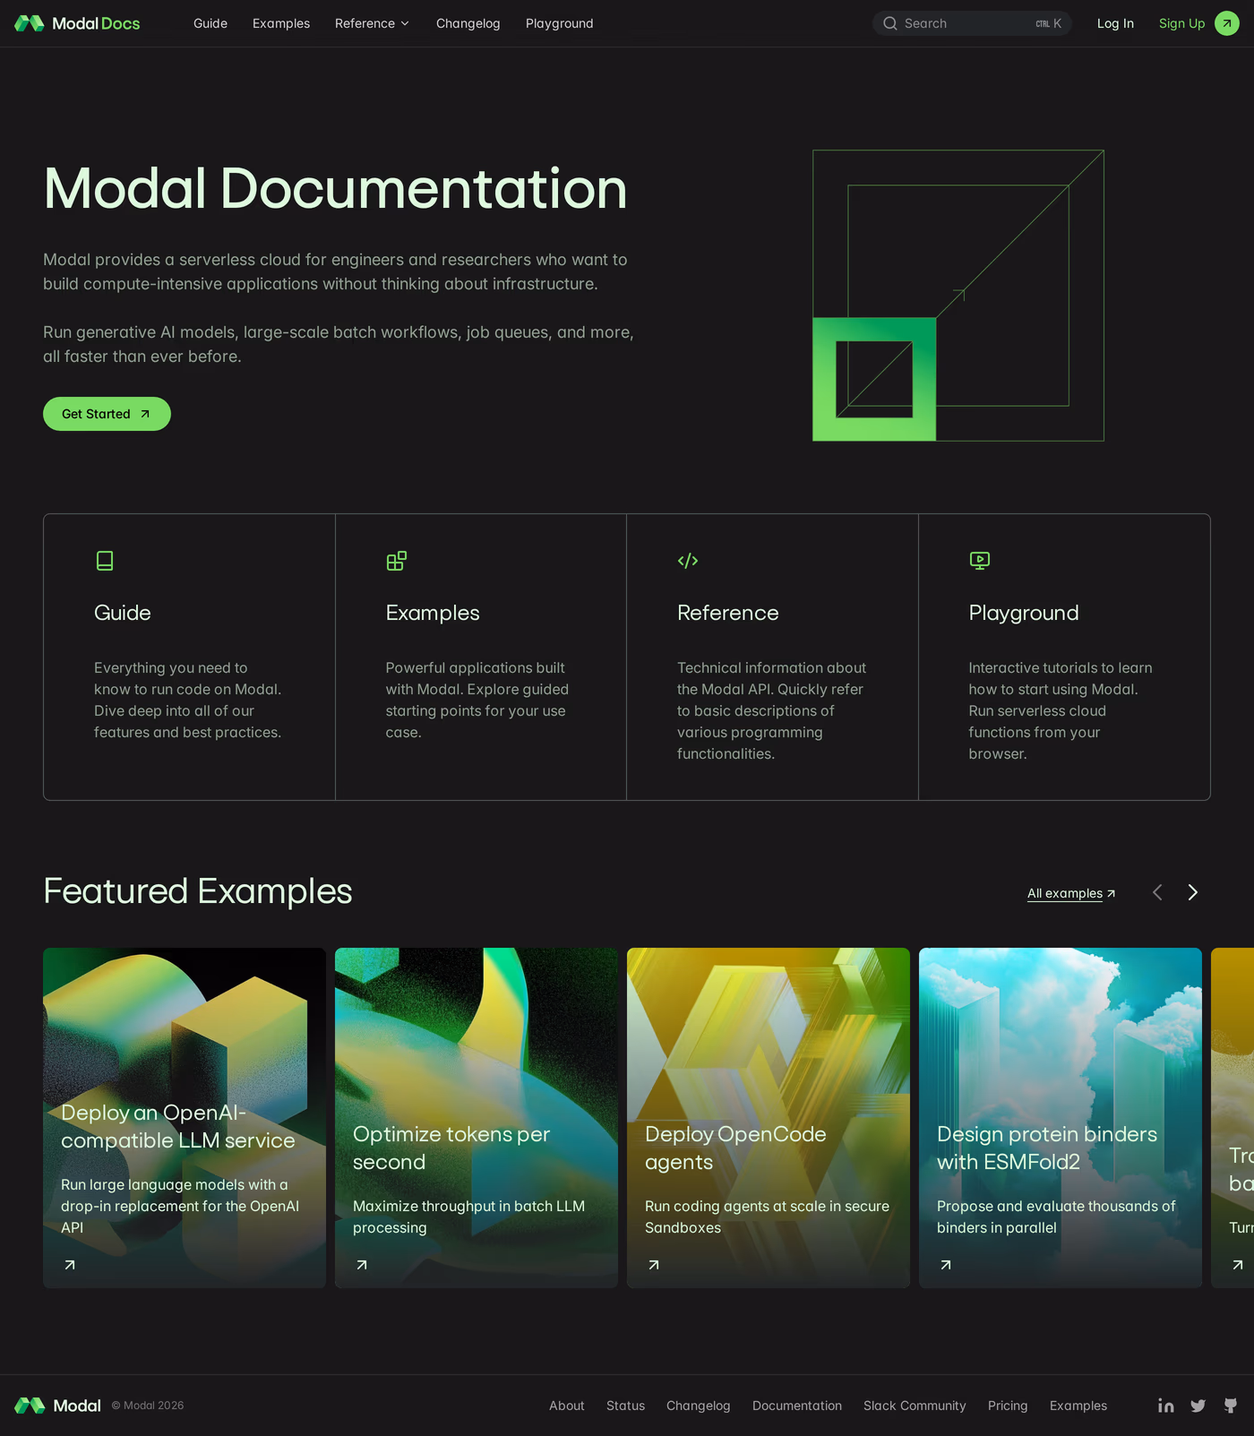Open the GitHub icon in footer
1254x1436 pixels.
pyautogui.click(x=1231, y=1406)
